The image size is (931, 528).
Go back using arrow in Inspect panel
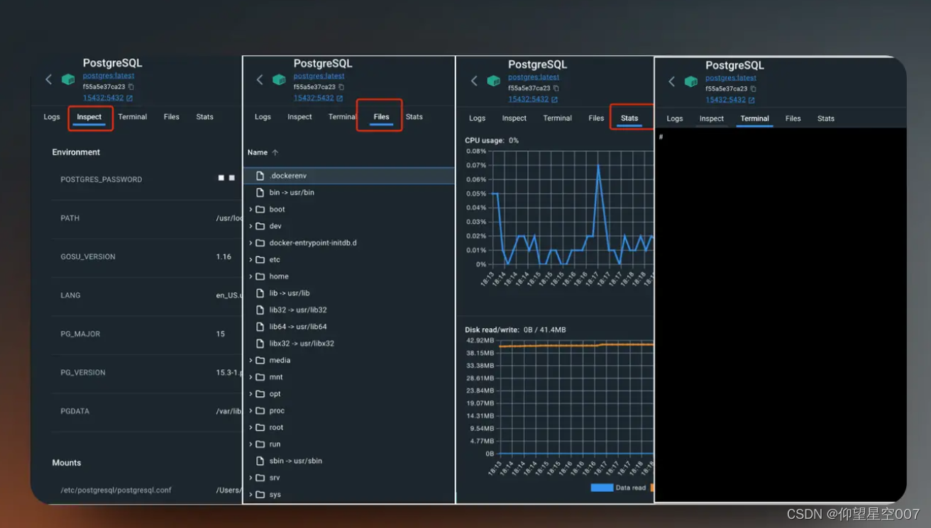[48, 79]
